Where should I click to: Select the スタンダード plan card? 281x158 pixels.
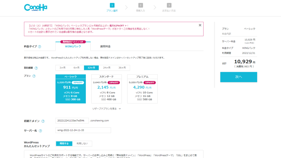pyautogui.click(x=106, y=89)
